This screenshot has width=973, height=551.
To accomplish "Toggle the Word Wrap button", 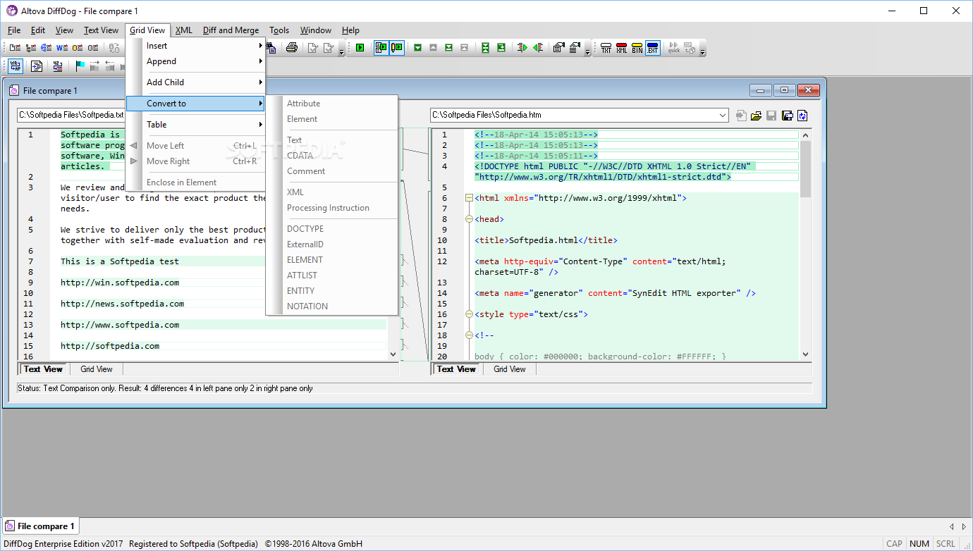I will tap(16, 66).
